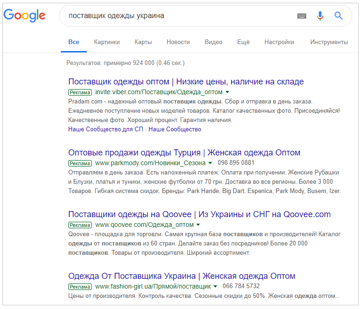Screen dimensions: 361x309
Task: Open the on-screen keyboard icon
Action: 302,16
